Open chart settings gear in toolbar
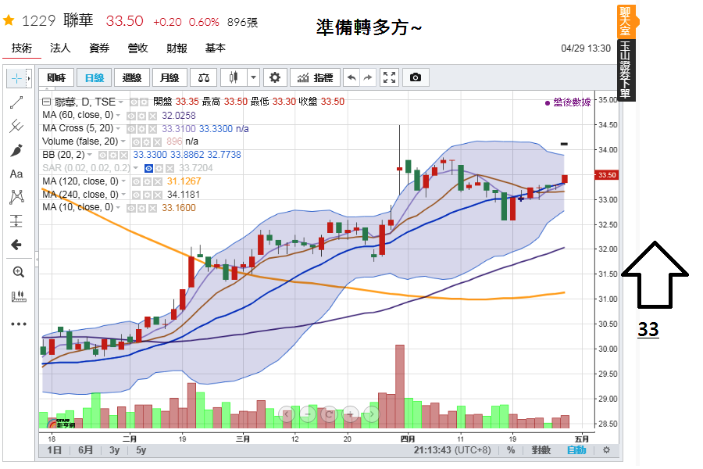 [x=275, y=77]
